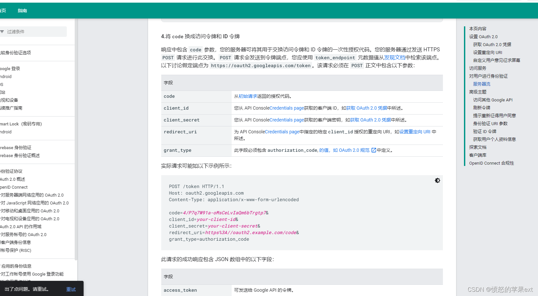
Task: Jump to 高级主题 section
Action: tap(478, 92)
